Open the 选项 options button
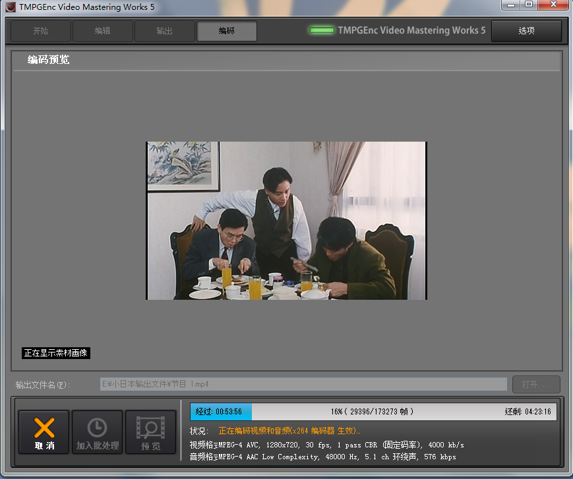The width and height of the screenshot is (573, 479). point(526,31)
